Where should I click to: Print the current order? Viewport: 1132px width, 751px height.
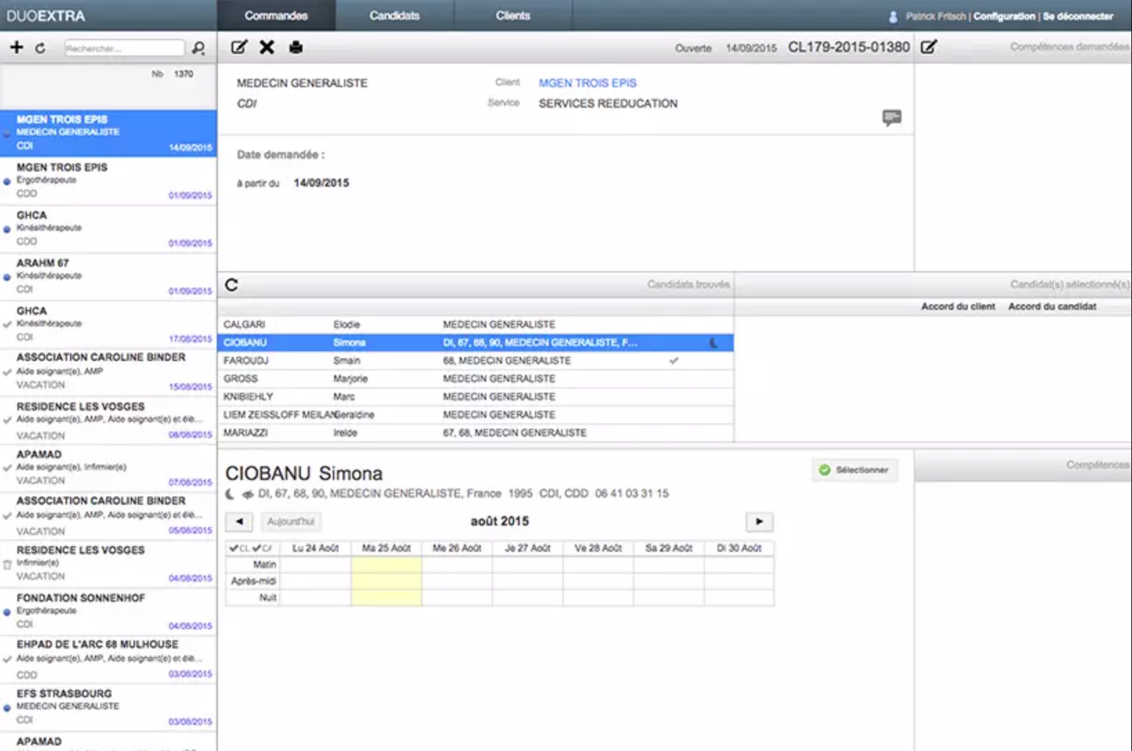295,47
